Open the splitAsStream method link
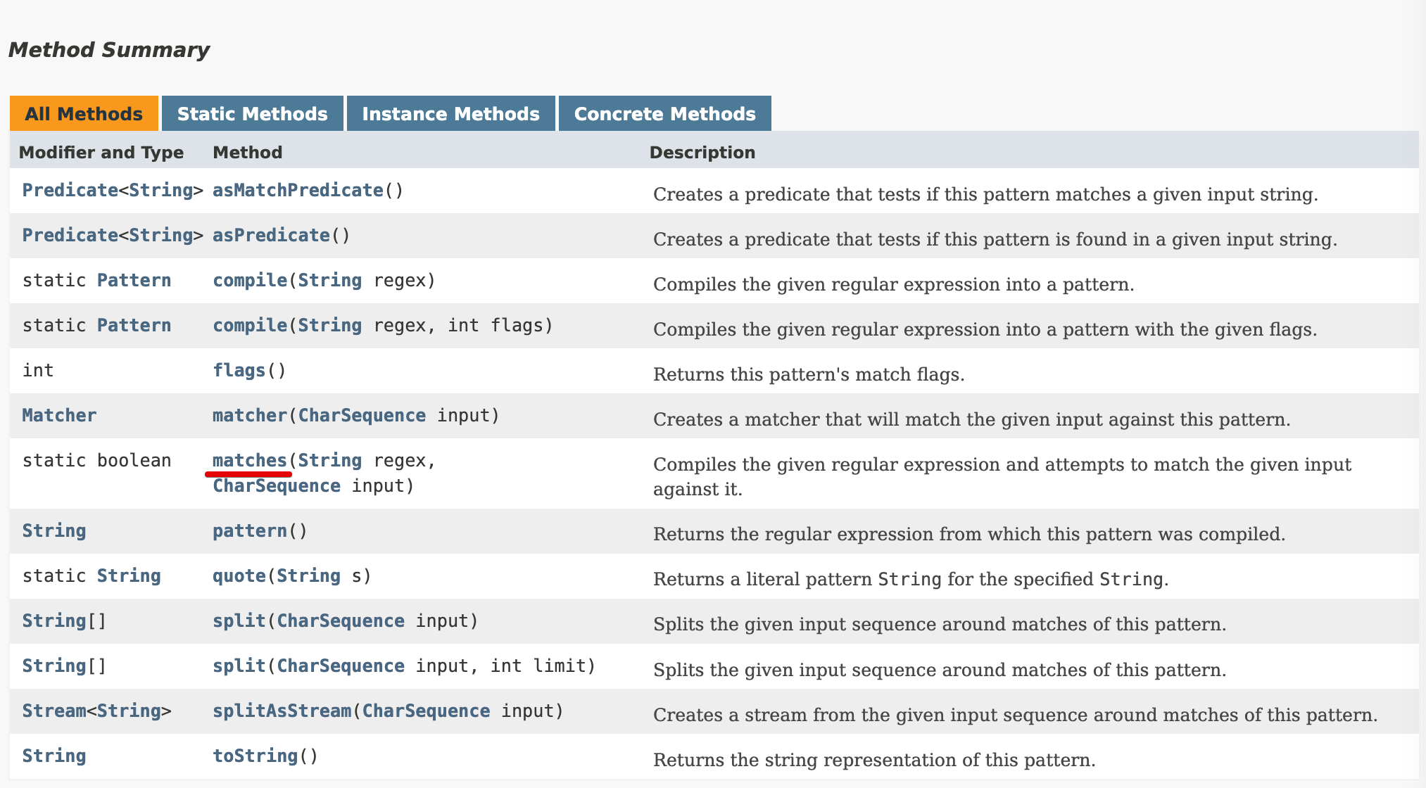Viewport: 1426px width, 788px height. coord(282,711)
